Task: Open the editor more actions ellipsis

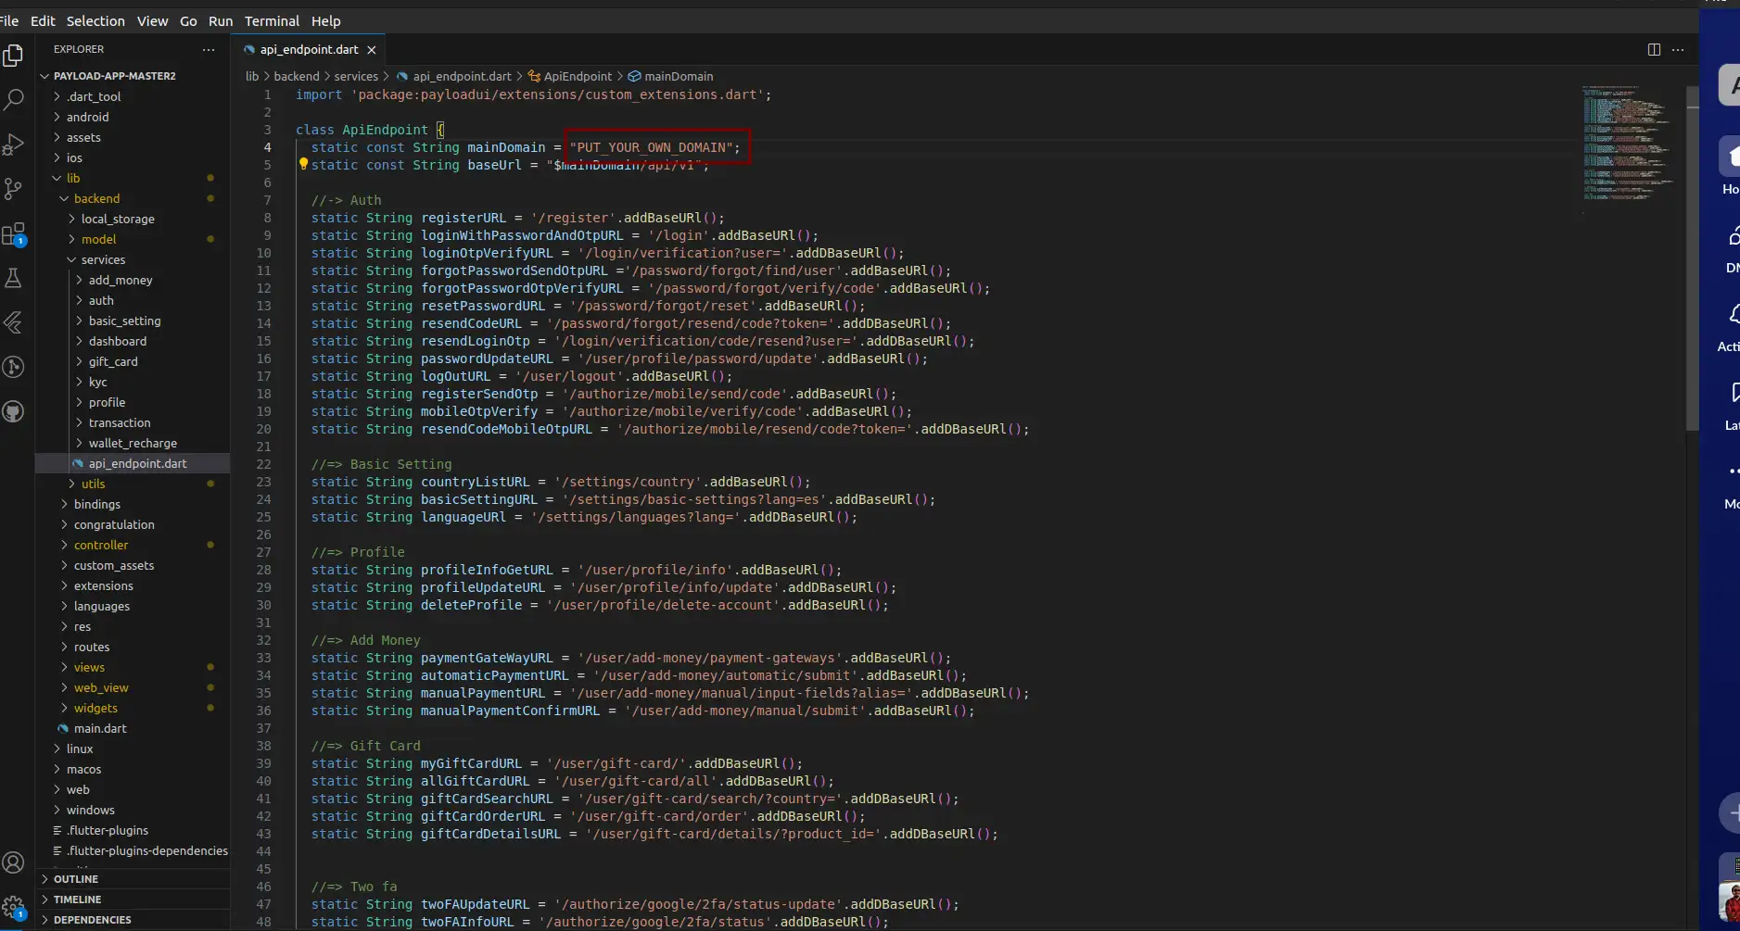Action: pyautogui.click(x=1678, y=50)
